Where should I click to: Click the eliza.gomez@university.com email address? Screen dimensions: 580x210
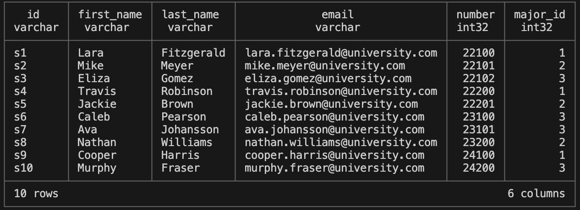[x=328, y=79]
